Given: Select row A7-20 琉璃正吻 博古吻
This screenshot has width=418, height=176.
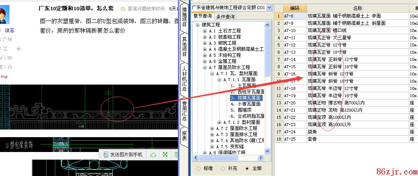Looking at the screenshot, I should [x=332, y=103].
